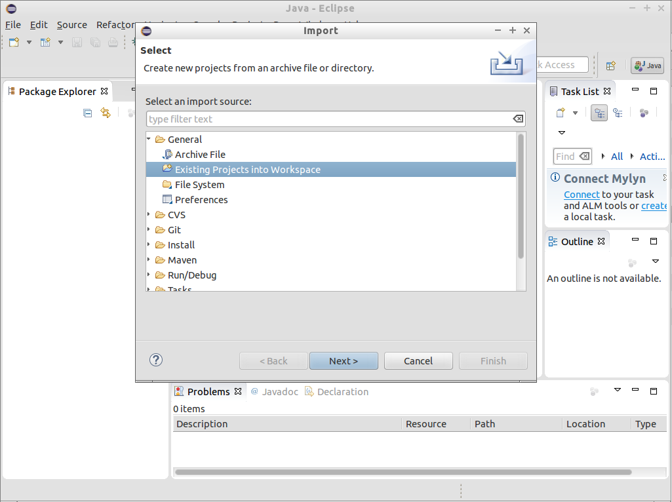
Task: Switch to the Java perspective button
Action: click(647, 66)
